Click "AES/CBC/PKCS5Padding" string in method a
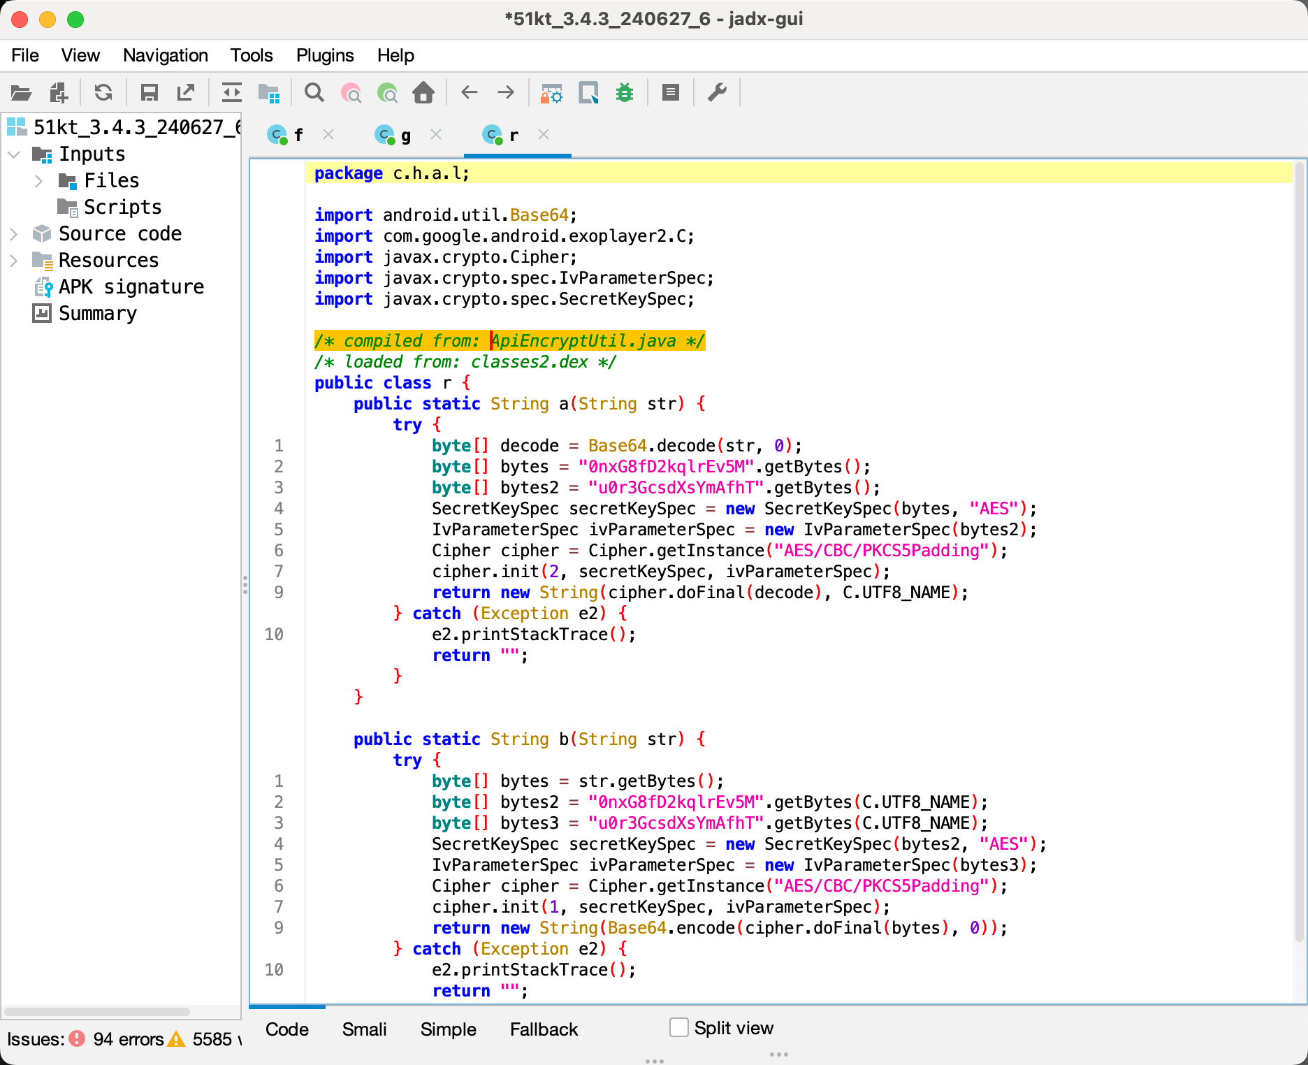1308x1065 pixels. click(x=881, y=550)
